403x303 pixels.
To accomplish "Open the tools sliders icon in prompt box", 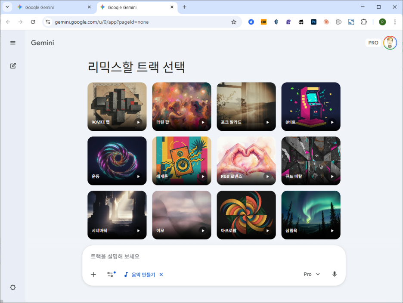I will click(111, 274).
